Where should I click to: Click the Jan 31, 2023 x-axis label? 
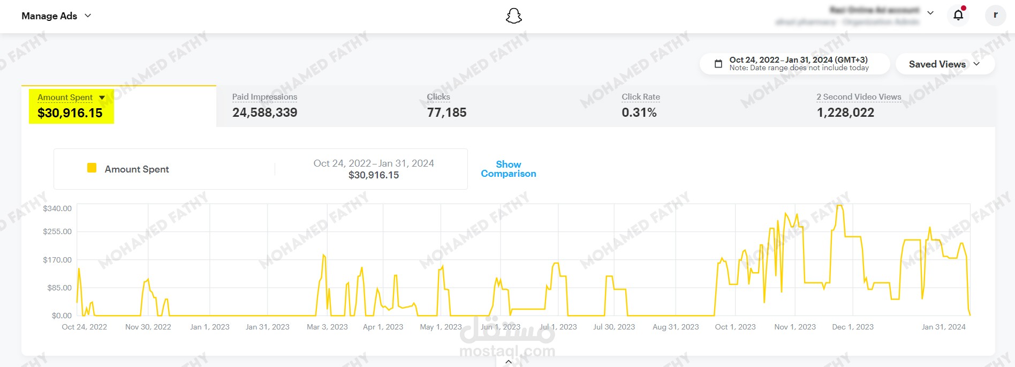pos(268,327)
